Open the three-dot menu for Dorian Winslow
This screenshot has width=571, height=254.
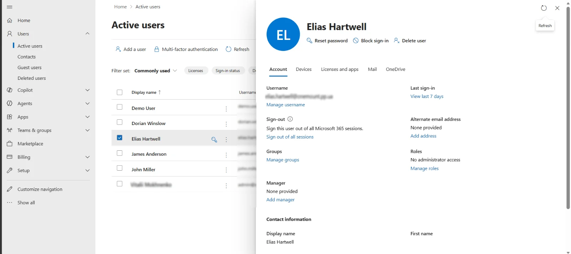(x=226, y=124)
